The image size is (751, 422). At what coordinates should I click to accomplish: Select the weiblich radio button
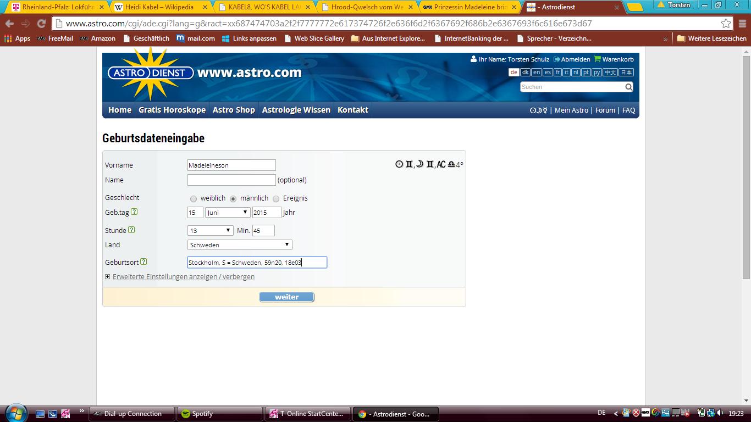tap(193, 199)
